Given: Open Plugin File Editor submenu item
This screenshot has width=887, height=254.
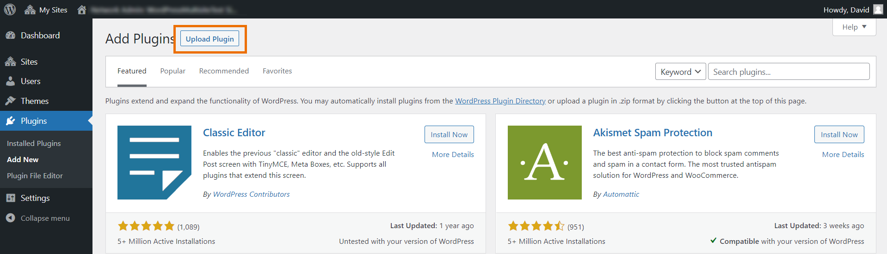Looking at the screenshot, I should click(x=35, y=175).
